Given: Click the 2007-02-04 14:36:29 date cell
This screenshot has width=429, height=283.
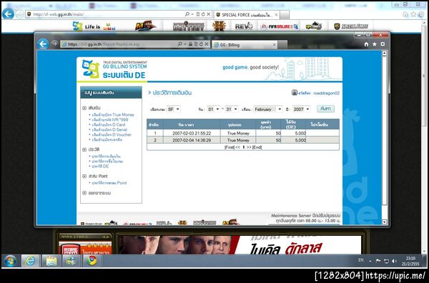Looking at the screenshot, I should 192,140.
